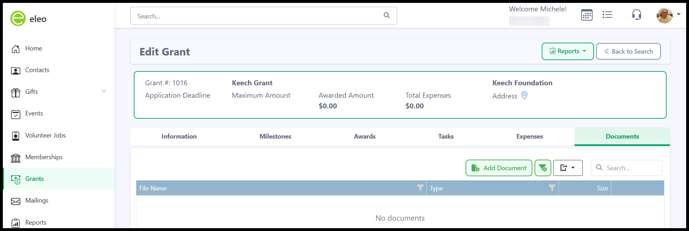Open the Type column filter icon
The width and height of the screenshot is (689, 231).
pos(552,188)
